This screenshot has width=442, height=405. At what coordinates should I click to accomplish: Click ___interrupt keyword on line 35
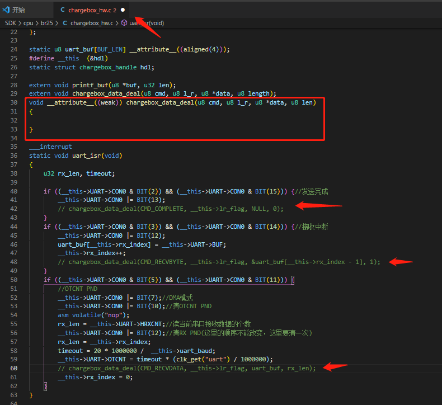pos(50,147)
